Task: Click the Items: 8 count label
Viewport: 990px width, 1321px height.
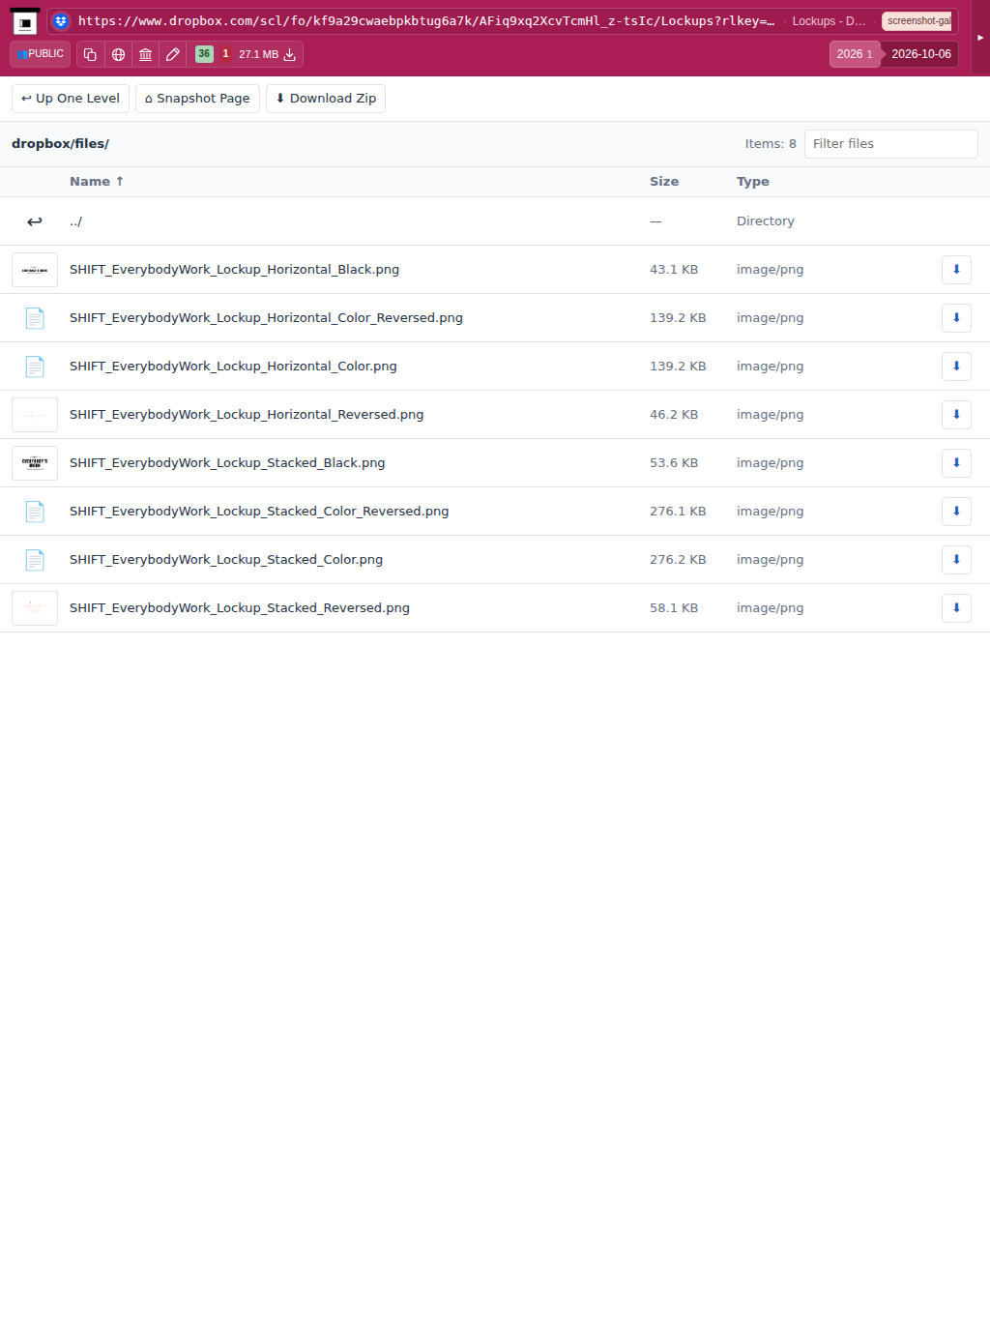Action: point(771,144)
